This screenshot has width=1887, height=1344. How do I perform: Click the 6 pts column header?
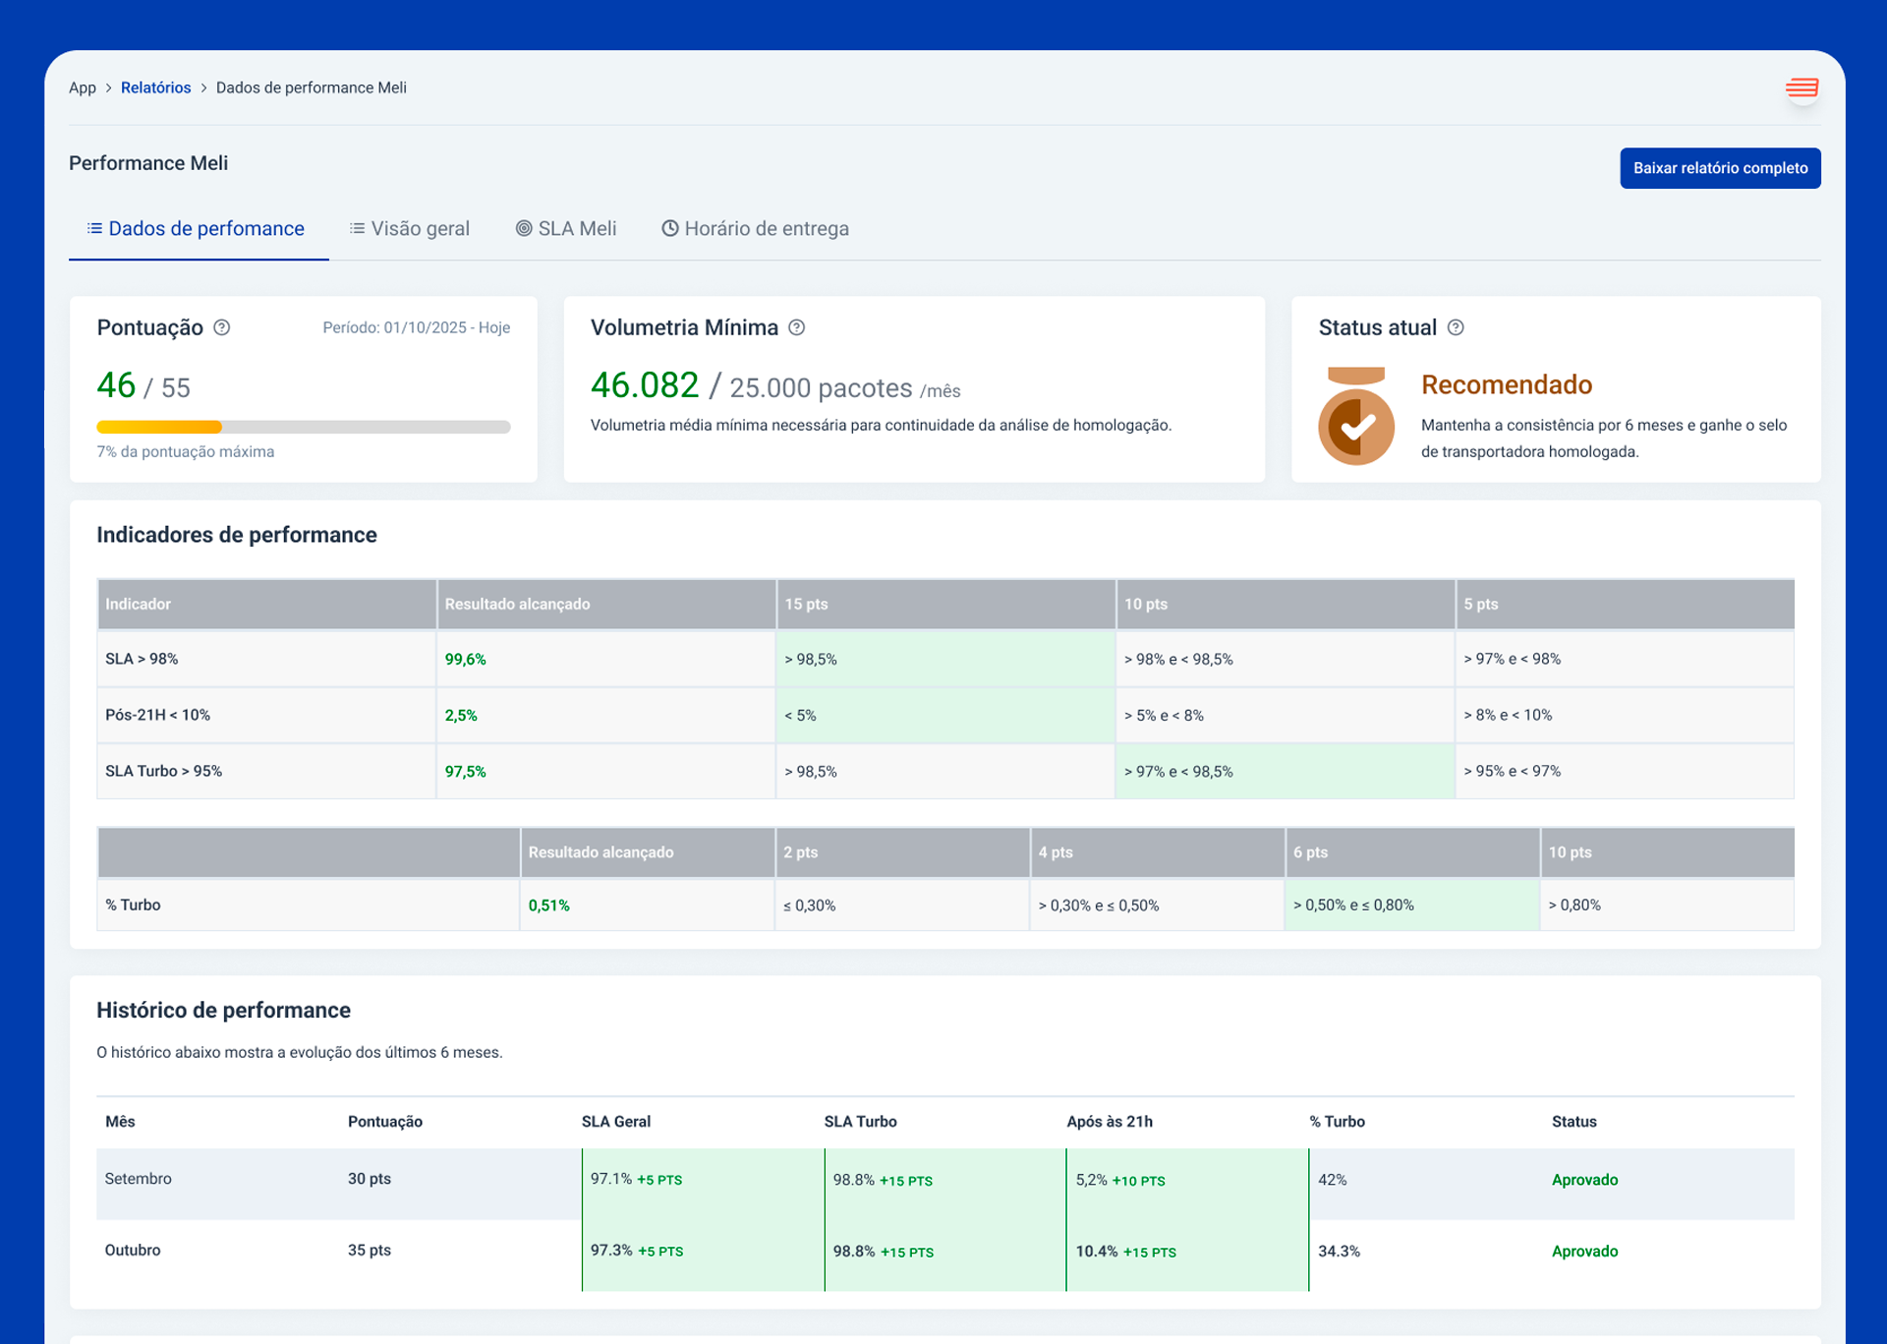[x=1412, y=852]
